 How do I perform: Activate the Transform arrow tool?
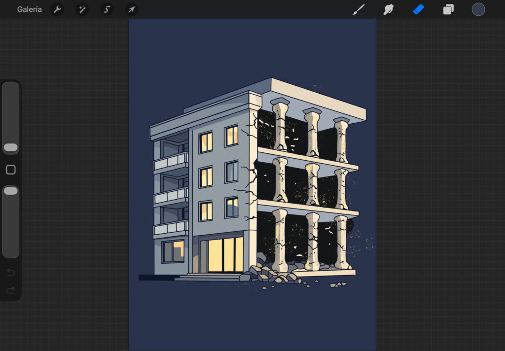pos(132,9)
